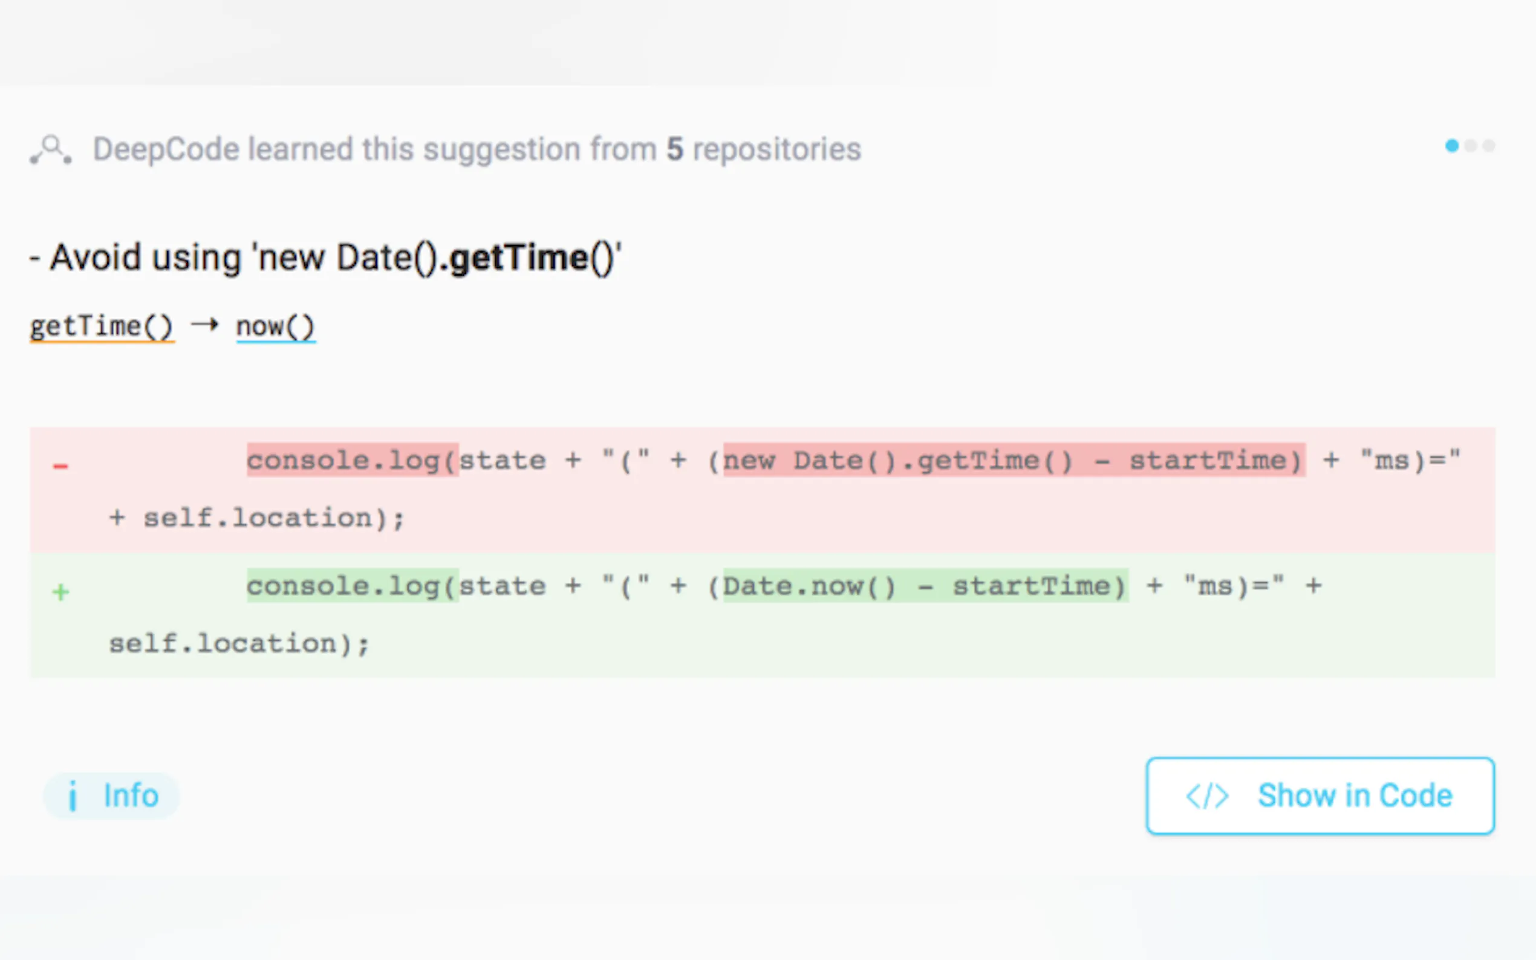Click the 'i' icon in Info badge
The image size is (1536, 960).
[x=73, y=796]
